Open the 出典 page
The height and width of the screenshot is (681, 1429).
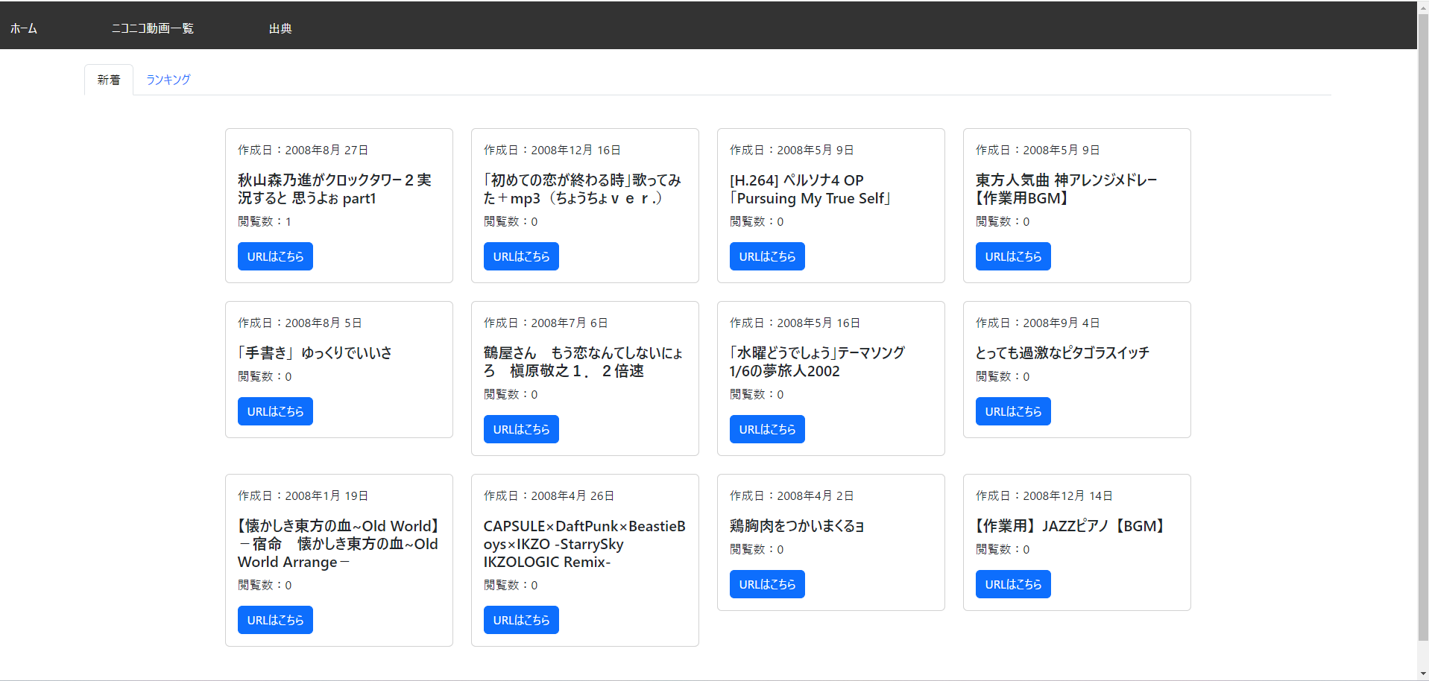[280, 28]
